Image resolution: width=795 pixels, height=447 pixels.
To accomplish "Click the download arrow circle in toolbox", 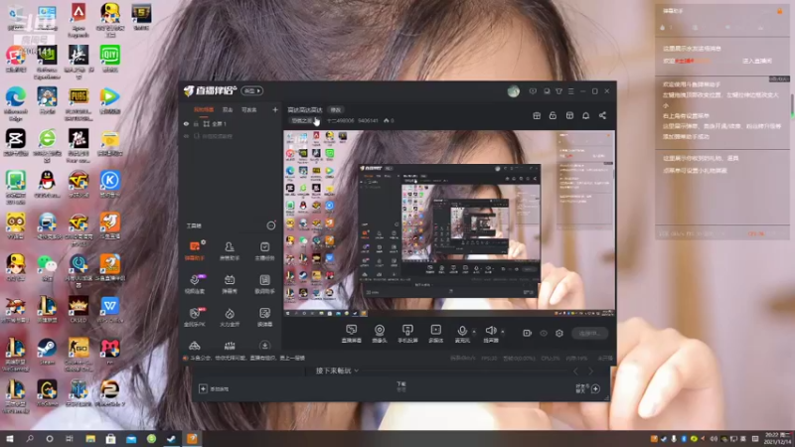I will coord(264,346).
